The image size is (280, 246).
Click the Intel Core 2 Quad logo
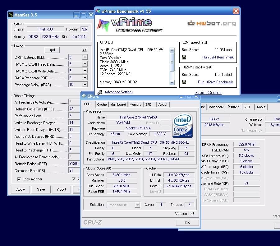(x=182, y=125)
